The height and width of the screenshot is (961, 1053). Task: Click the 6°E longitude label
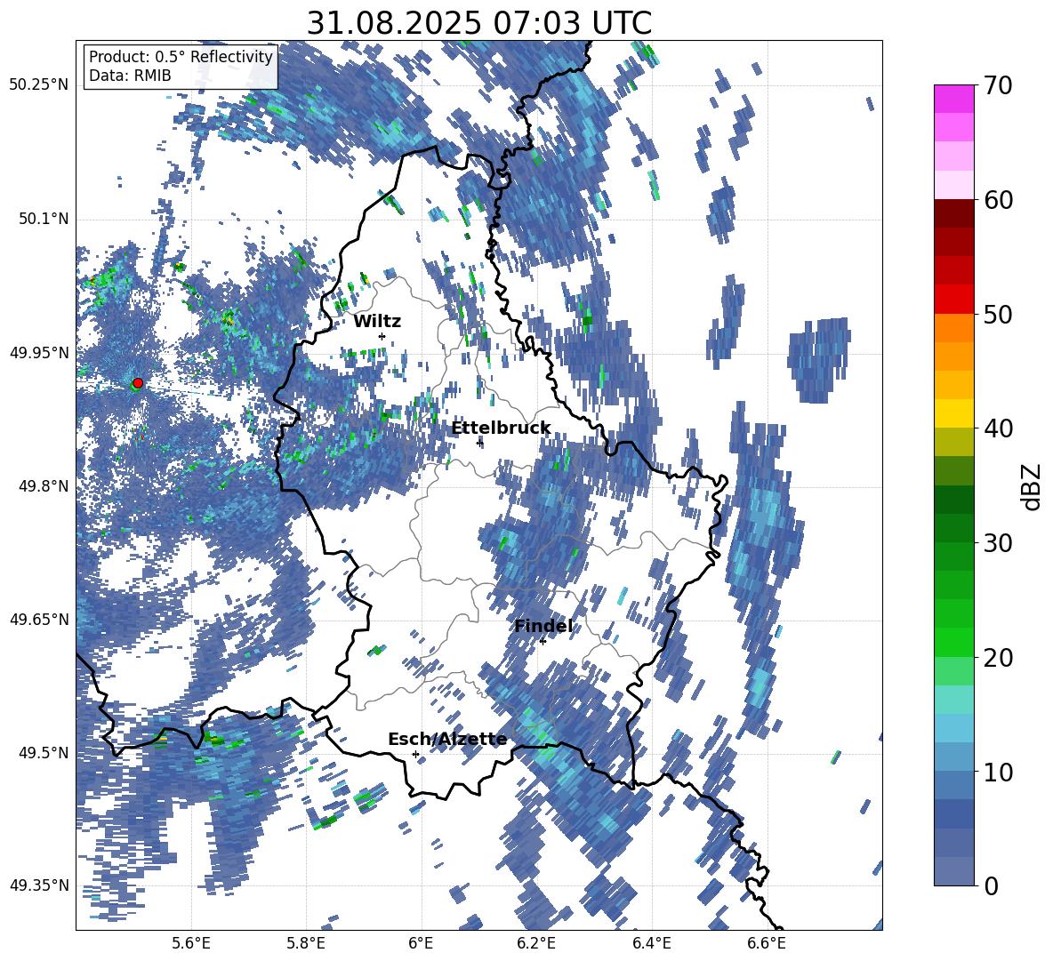(421, 944)
